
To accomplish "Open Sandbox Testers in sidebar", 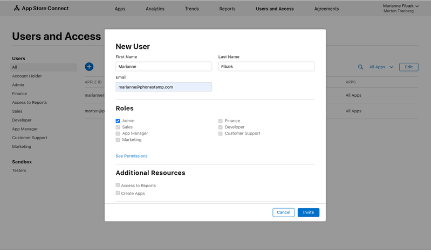I will coord(19,170).
